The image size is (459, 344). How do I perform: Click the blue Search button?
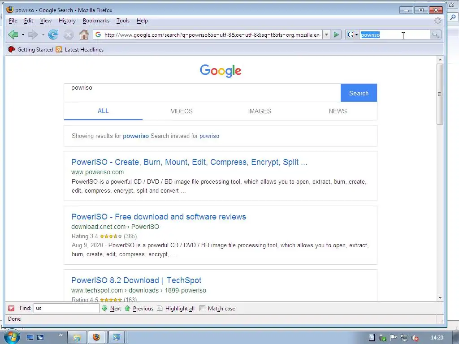359,93
